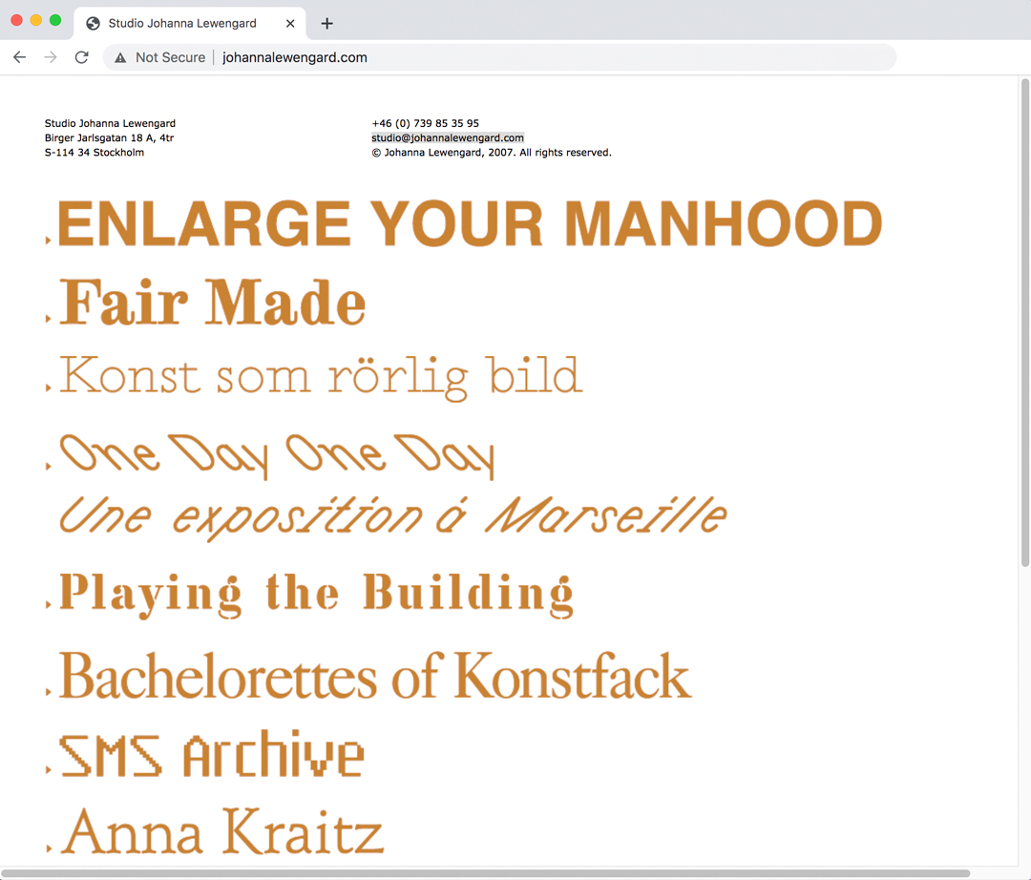Viewport: 1031px width, 880px height.
Task: Go back using the browser back arrow
Action: click(20, 57)
